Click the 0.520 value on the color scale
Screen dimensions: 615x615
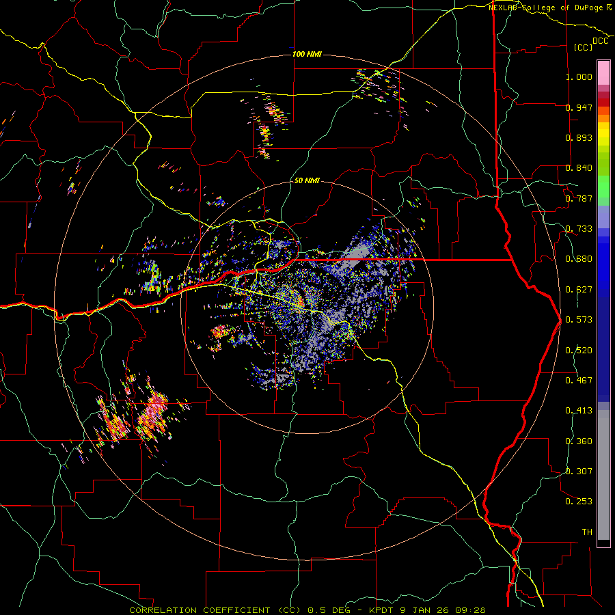coord(579,351)
